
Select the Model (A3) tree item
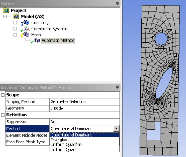tap(33, 17)
